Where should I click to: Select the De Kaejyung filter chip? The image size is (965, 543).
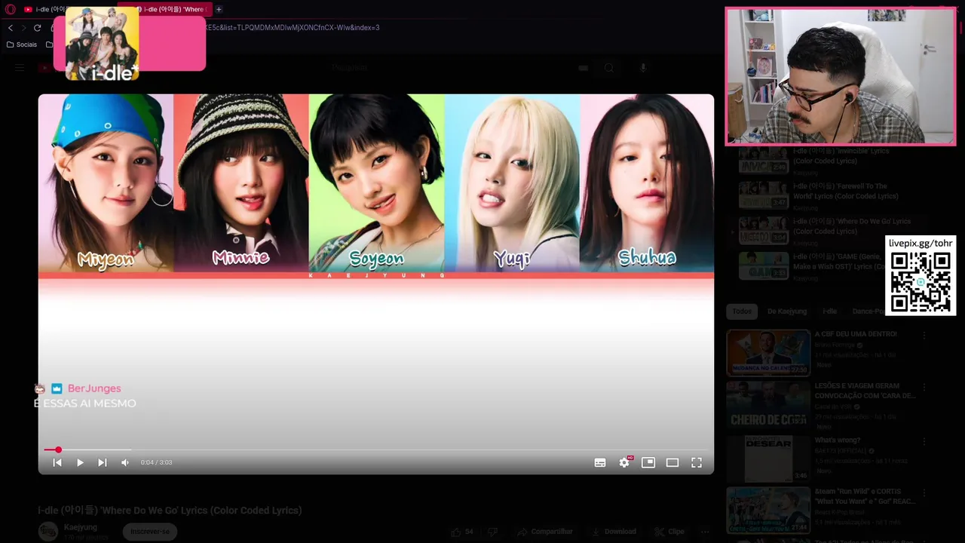click(787, 311)
